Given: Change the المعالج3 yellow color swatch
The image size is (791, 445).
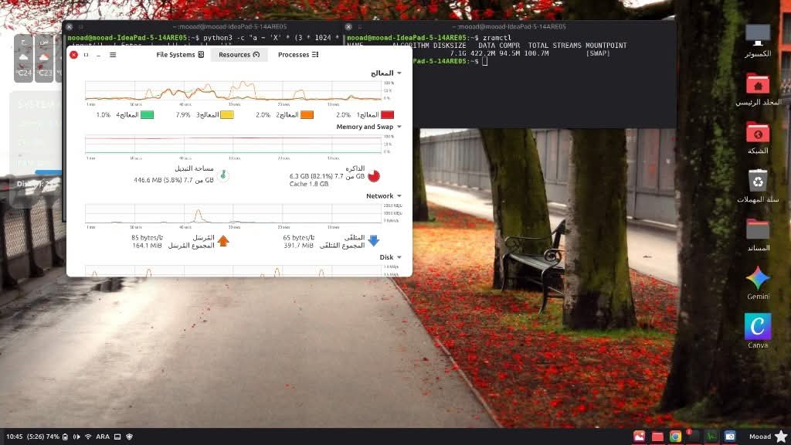Looking at the screenshot, I should pyautogui.click(x=227, y=115).
